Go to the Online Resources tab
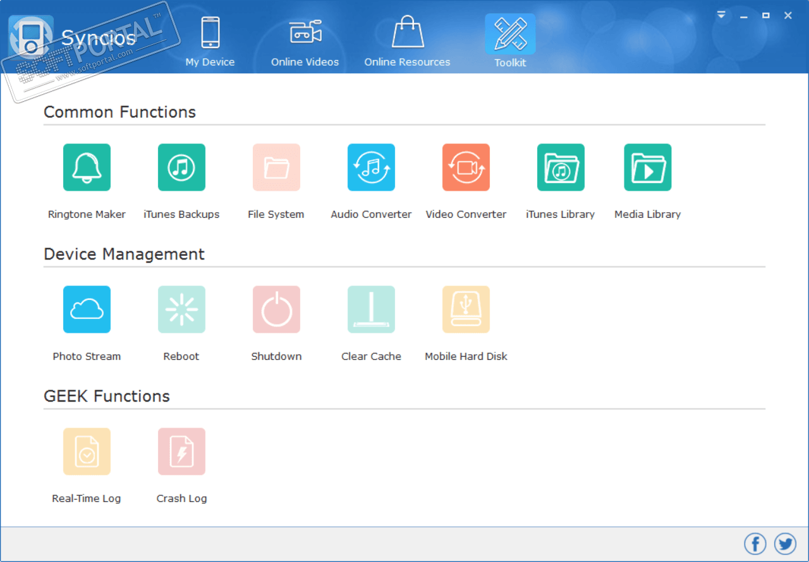The image size is (809, 562). [x=407, y=42]
